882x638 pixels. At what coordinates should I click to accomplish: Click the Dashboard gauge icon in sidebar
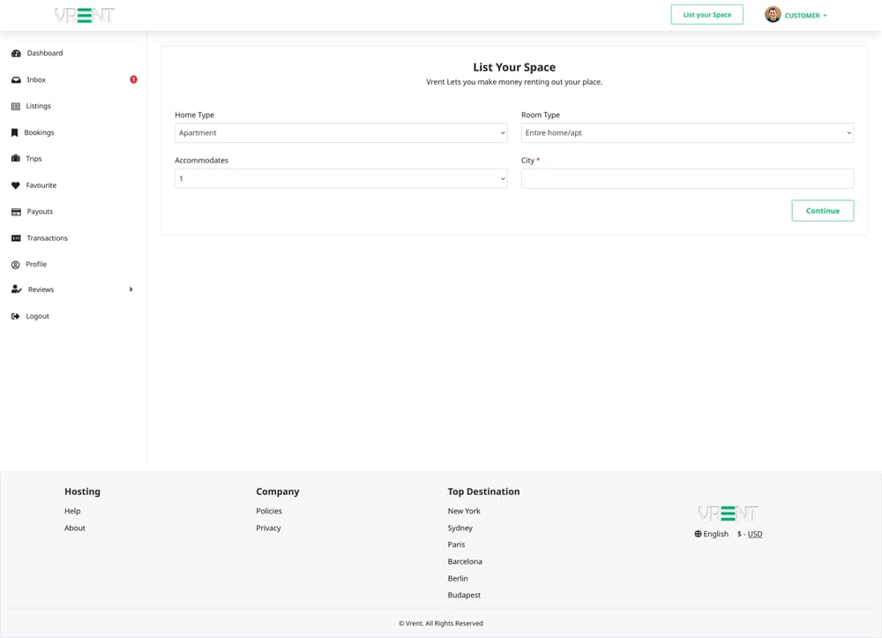(x=16, y=53)
